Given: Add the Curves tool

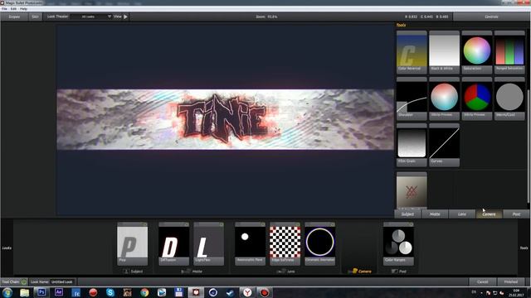Looking at the screenshot, I should pos(444,145).
